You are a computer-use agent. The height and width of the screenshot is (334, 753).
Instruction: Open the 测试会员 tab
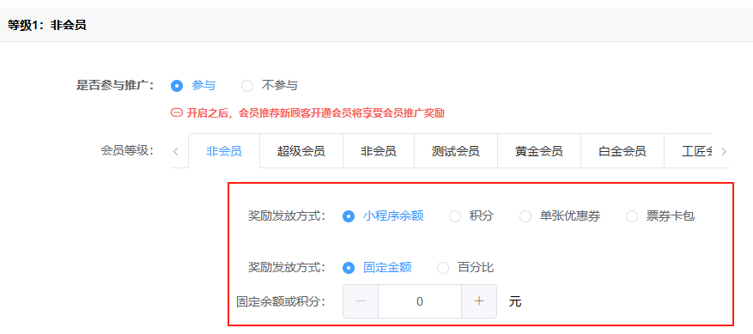456,151
